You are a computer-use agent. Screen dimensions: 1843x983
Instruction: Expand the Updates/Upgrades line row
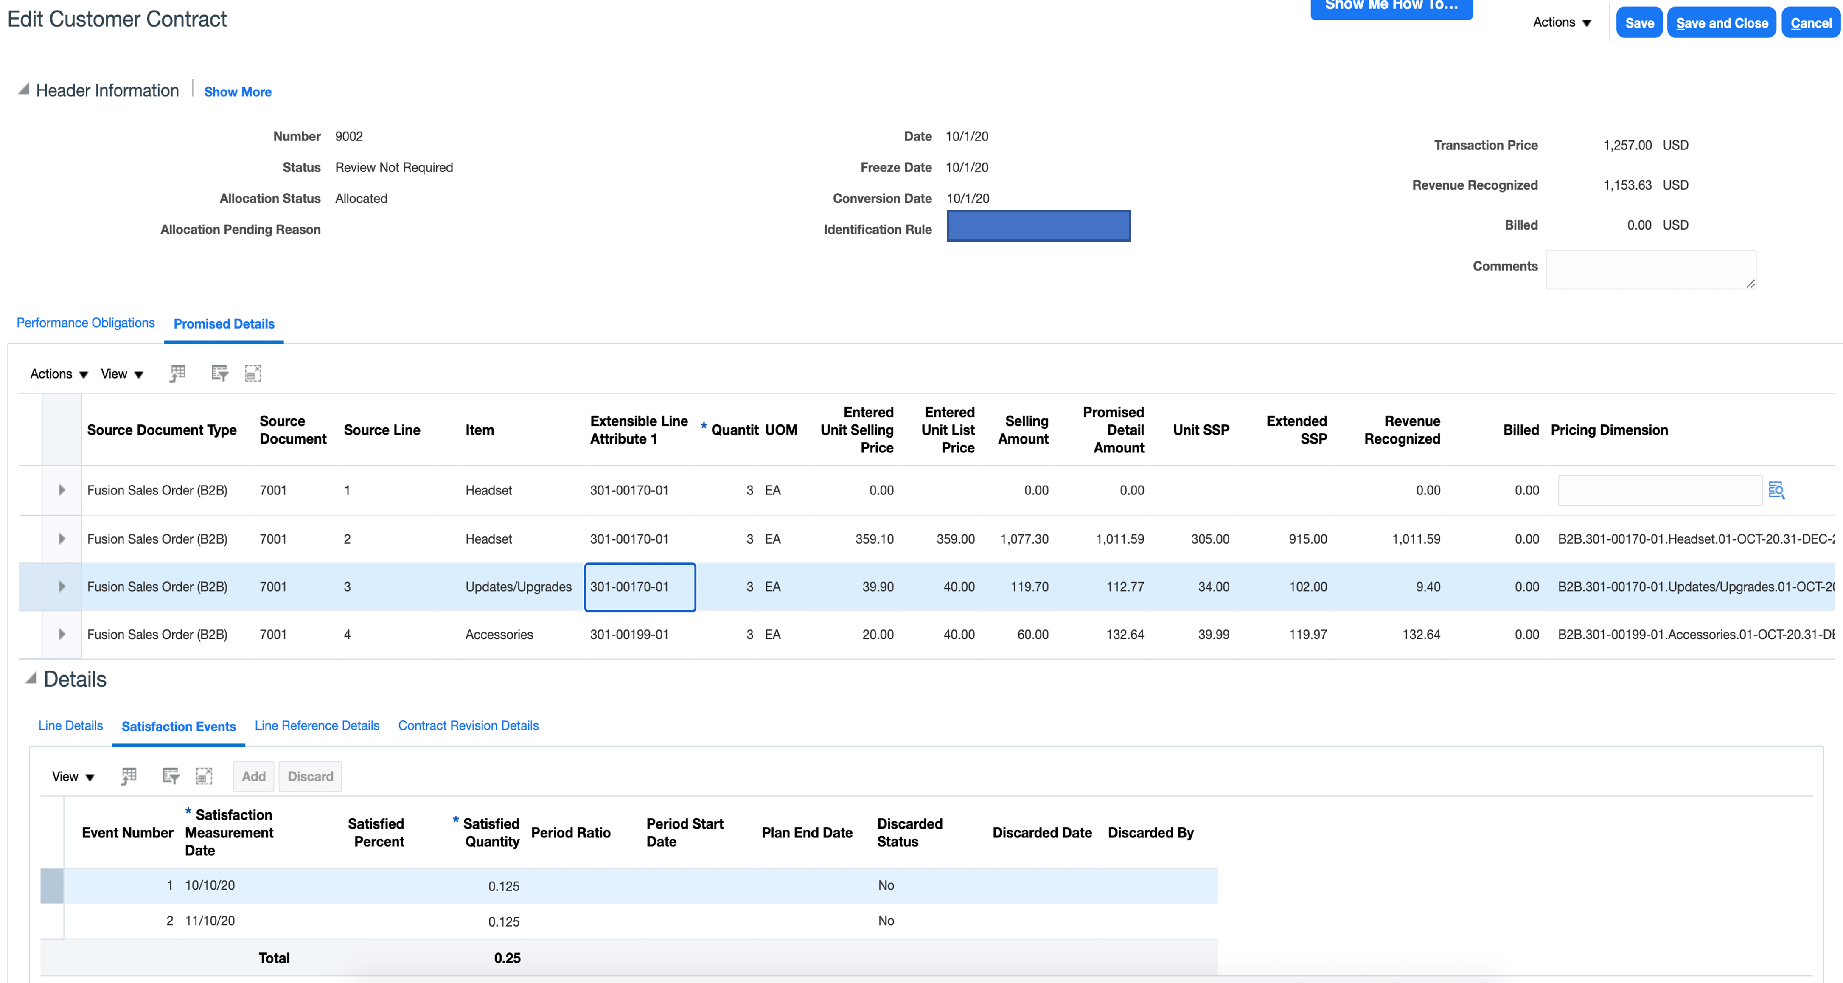point(62,587)
